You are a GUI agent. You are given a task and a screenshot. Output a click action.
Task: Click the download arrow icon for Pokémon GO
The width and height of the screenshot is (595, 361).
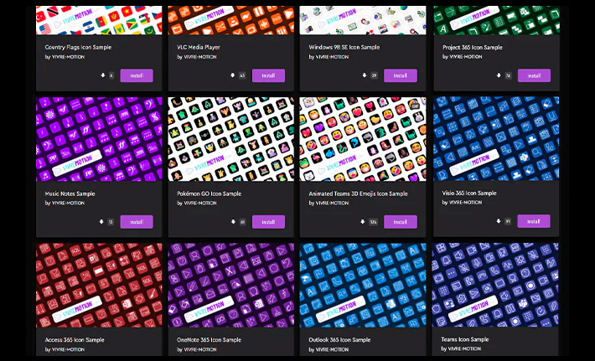233,222
